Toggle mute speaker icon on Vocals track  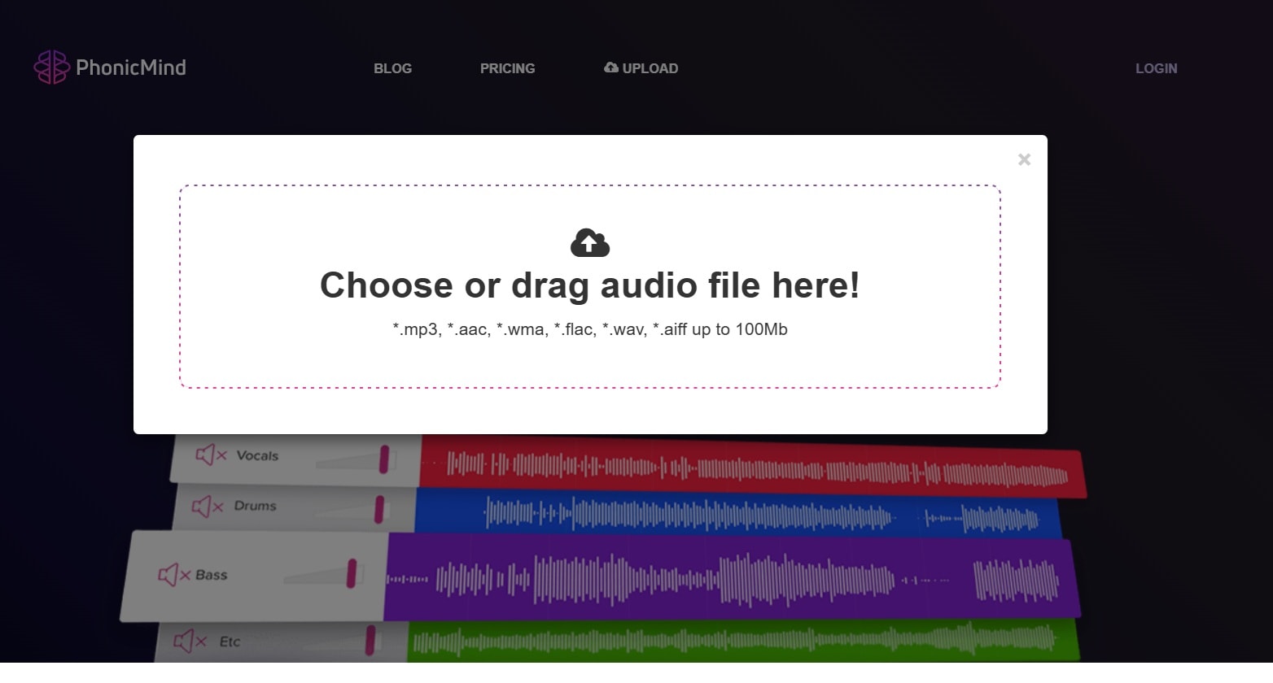click(211, 455)
